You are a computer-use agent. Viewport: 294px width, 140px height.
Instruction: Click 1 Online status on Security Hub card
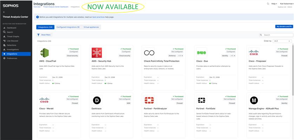109,83
